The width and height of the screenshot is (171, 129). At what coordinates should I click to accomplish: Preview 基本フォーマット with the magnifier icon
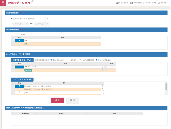[102, 67]
